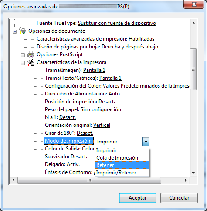Click Valores Predeterminados de la Impres value
This screenshot has height=211, width=207.
point(146,86)
